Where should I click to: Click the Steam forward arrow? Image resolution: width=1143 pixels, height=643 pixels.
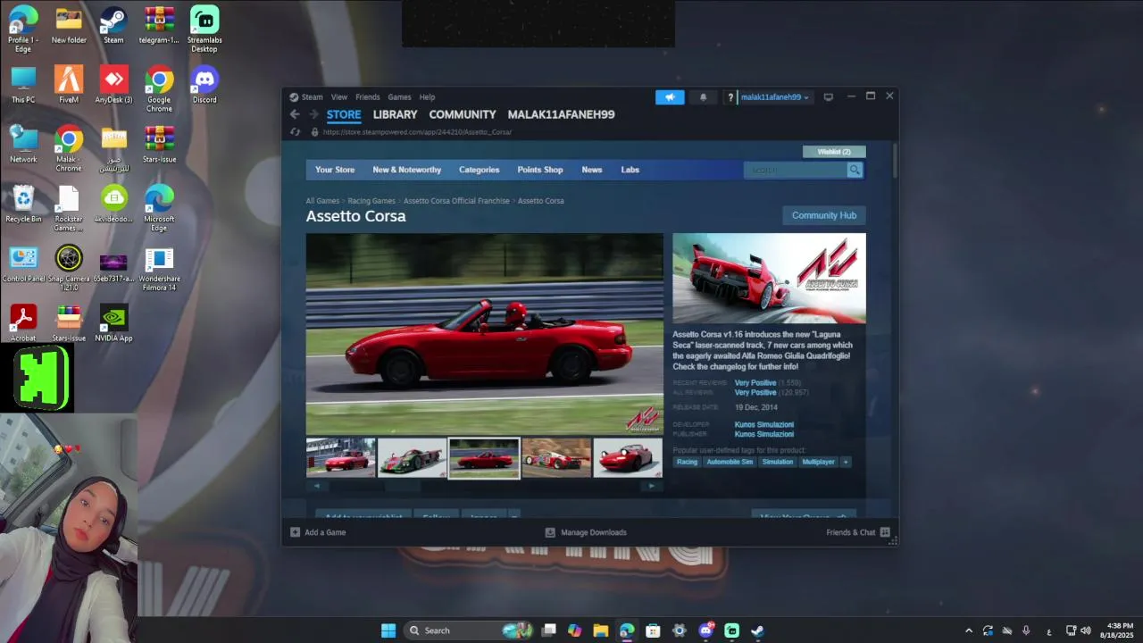(313, 114)
